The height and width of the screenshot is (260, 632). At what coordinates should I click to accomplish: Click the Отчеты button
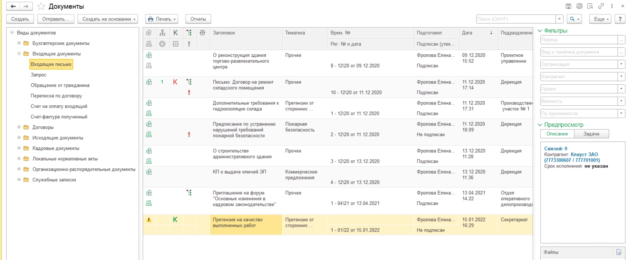pos(198,19)
